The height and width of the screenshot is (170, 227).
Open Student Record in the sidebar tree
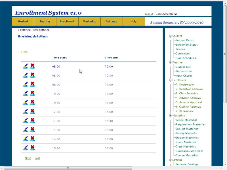click(186, 40)
